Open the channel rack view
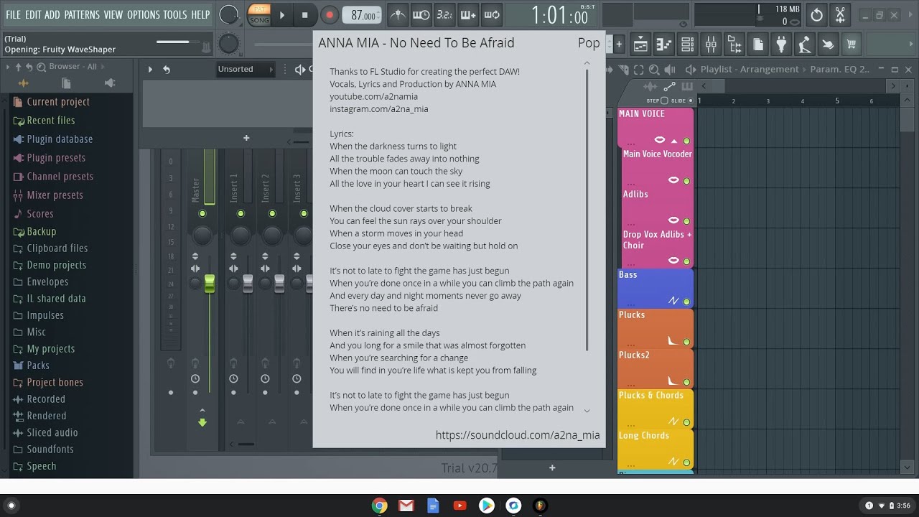Viewport: 919px width, 517px height. (x=687, y=45)
